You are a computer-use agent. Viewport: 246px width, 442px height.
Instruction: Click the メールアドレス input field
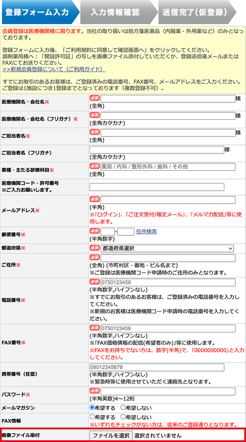[x=168, y=200]
